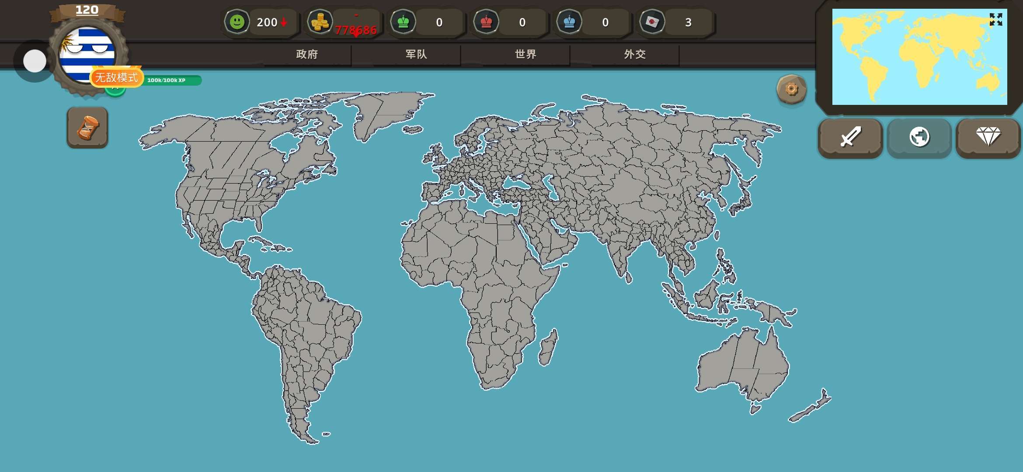Open settings with the gear icon
The width and height of the screenshot is (1023, 472).
[791, 89]
